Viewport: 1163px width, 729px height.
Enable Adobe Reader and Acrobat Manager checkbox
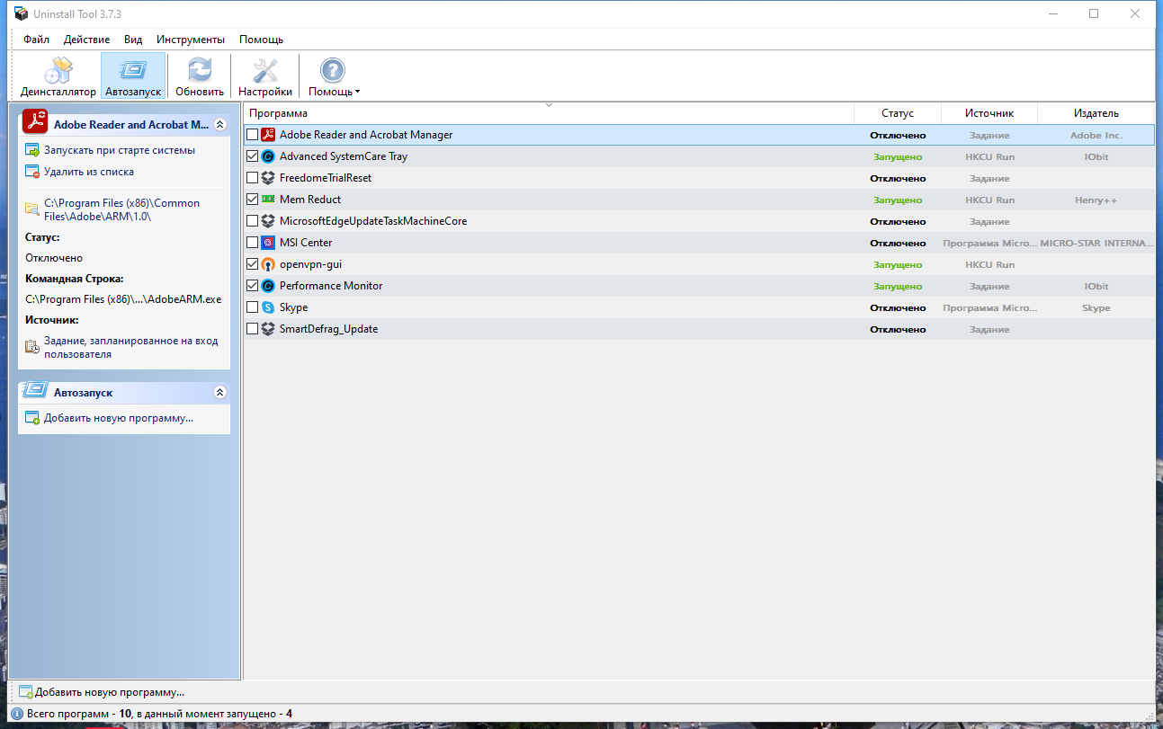coord(252,135)
